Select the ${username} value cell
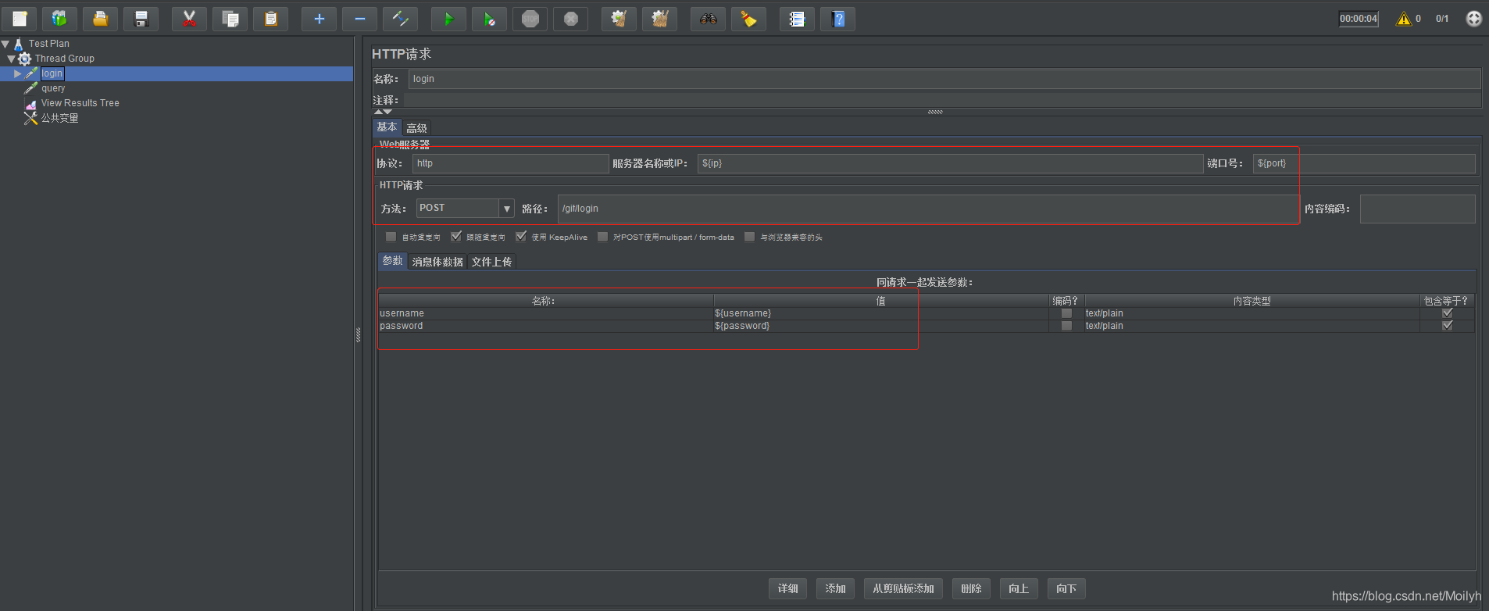This screenshot has width=1489, height=611. click(880, 313)
